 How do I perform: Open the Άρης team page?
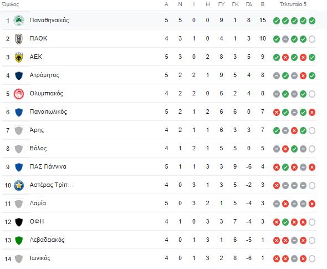coord(37,130)
